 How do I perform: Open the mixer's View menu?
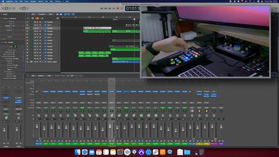point(49,75)
